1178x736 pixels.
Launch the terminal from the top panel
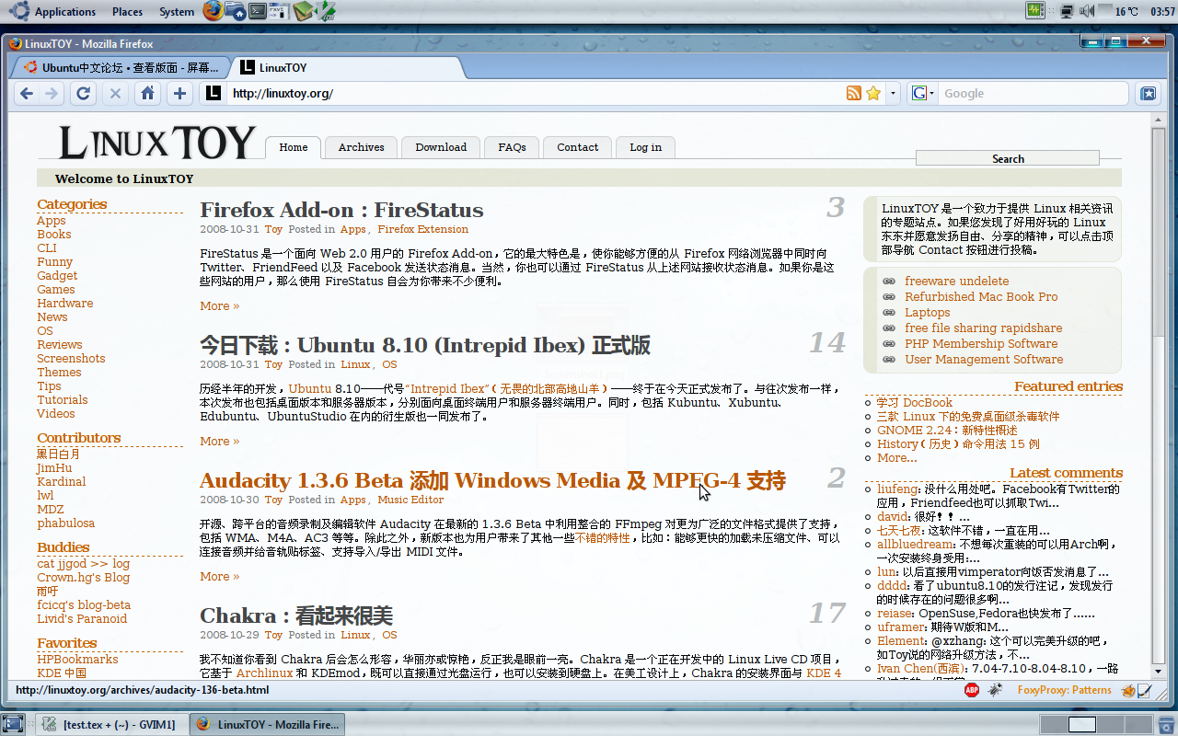pyautogui.click(x=259, y=11)
